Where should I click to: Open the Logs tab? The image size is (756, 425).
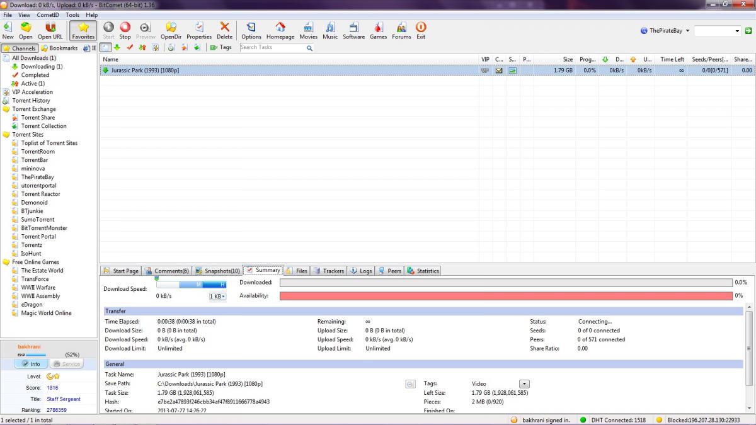pos(361,271)
